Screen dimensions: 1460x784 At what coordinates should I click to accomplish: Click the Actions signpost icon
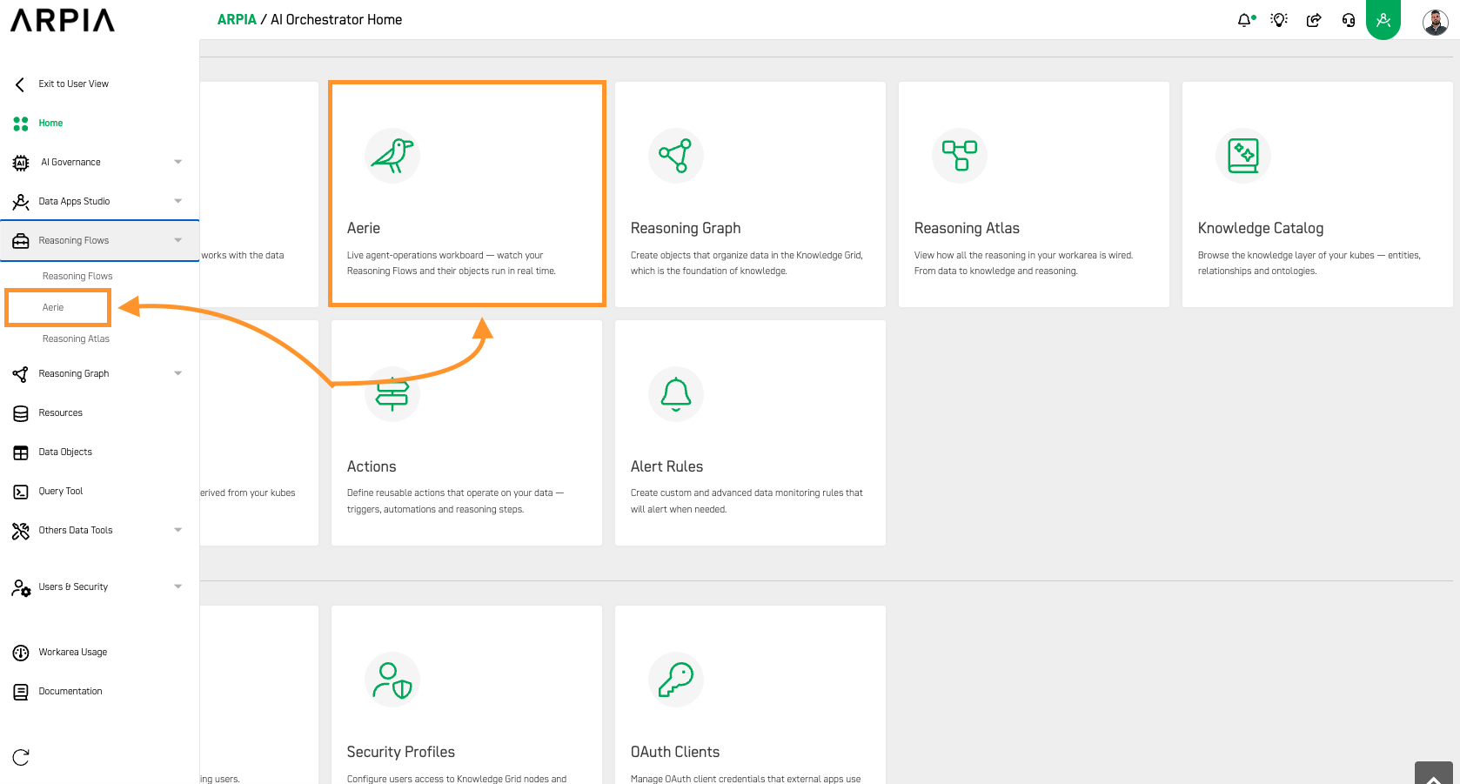392,394
